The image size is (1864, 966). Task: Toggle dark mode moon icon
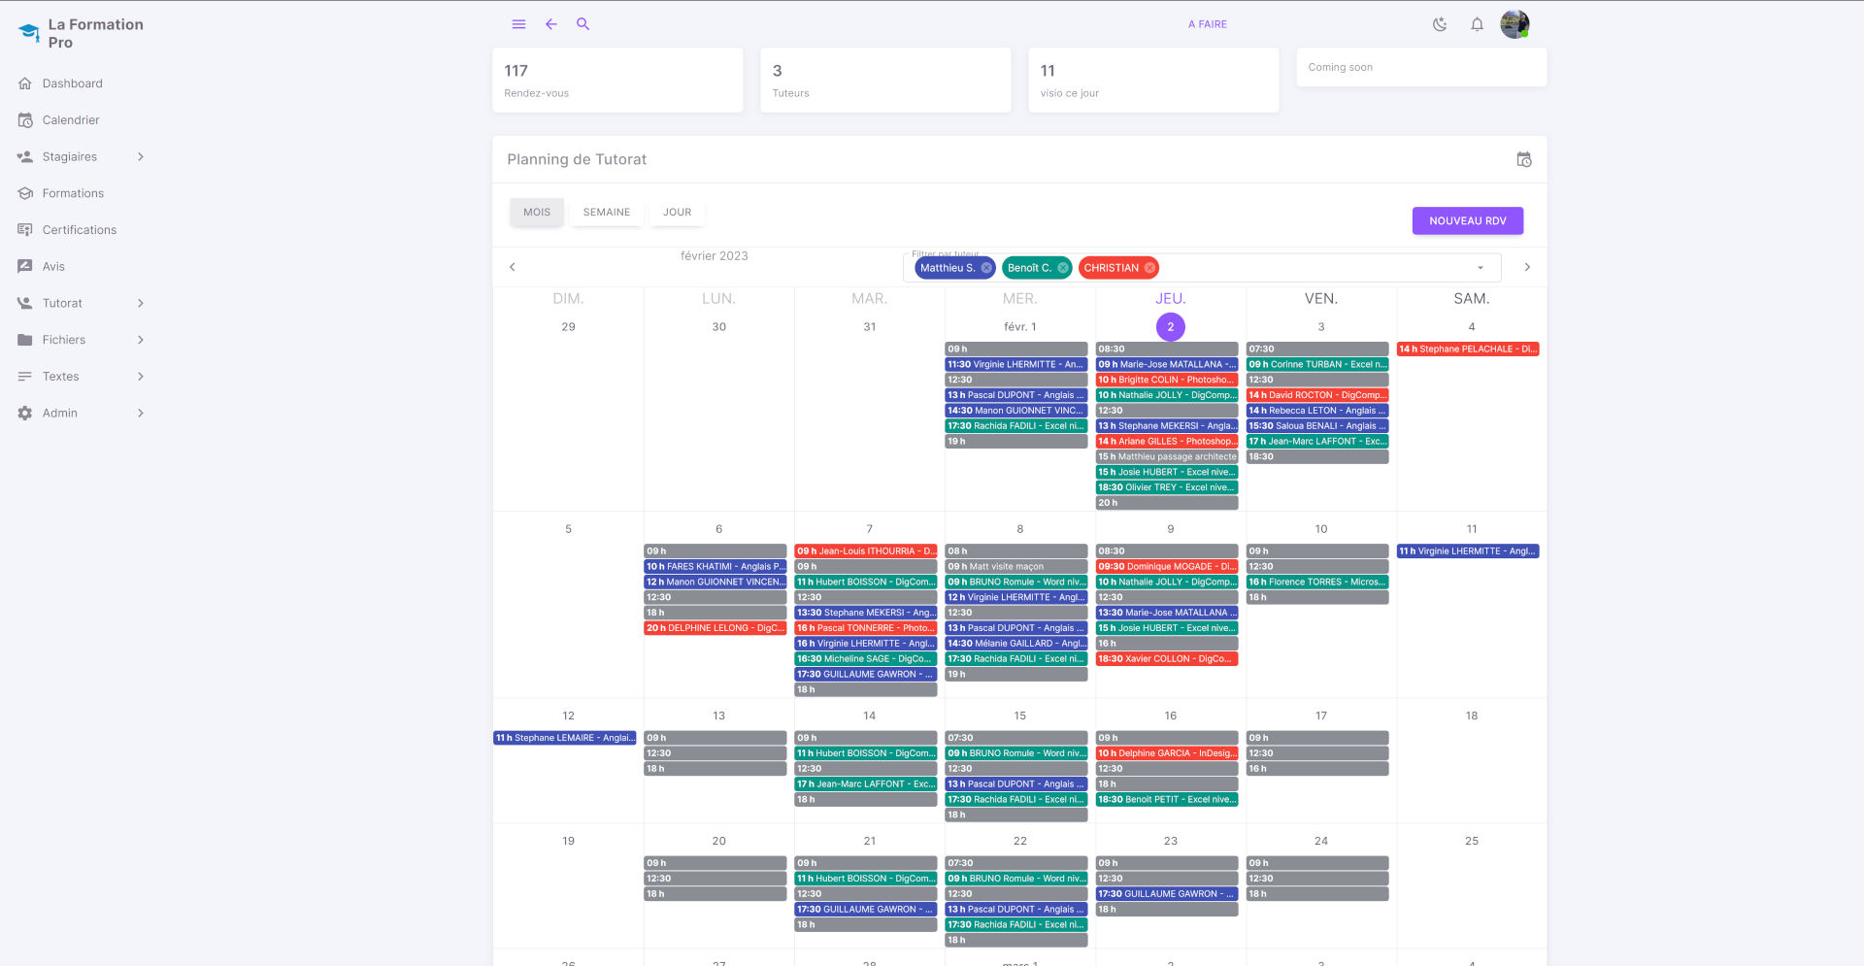coord(1440,24)
